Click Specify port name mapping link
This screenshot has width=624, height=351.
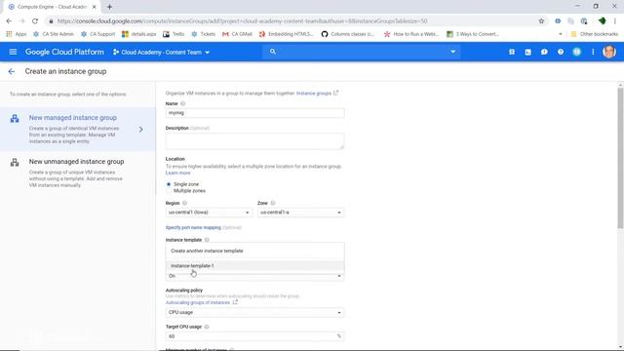(x=193, y=227)
